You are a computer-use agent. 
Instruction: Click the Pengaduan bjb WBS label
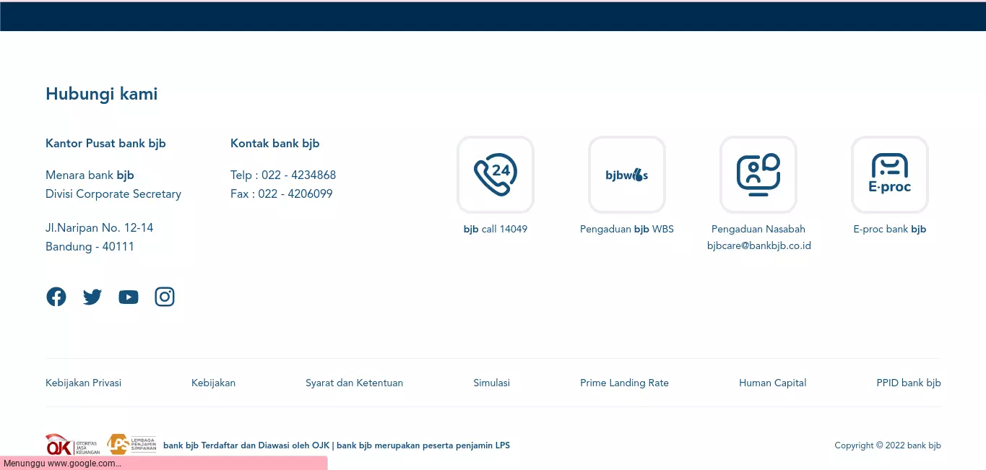[627, 229]
